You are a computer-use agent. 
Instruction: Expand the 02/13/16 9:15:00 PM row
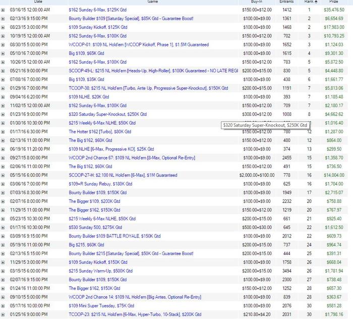[x=3, y=19]
